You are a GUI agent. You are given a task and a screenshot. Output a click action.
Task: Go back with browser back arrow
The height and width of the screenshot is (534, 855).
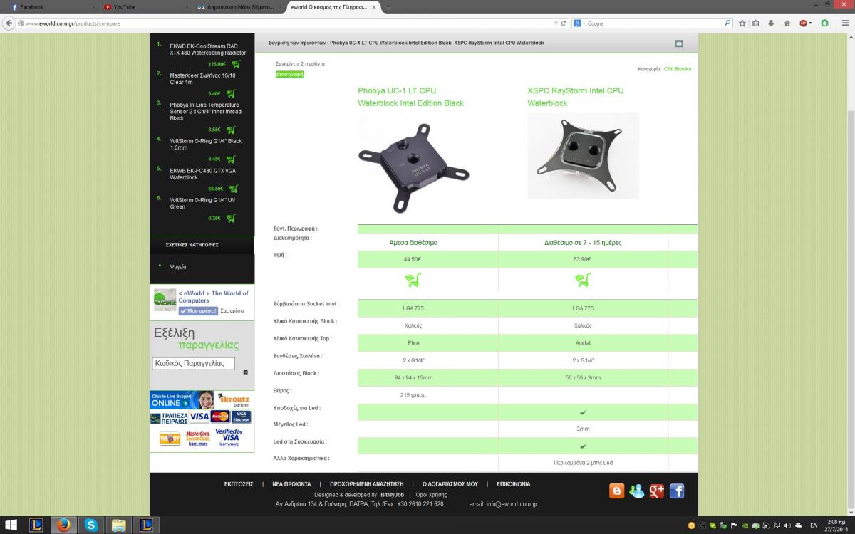click(9, 23)
